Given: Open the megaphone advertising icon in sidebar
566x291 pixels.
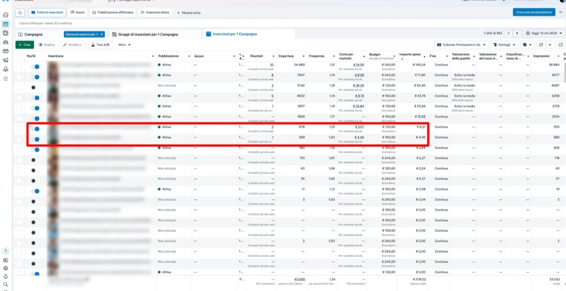Looking at the screenshot, I should tap(5, 60).
